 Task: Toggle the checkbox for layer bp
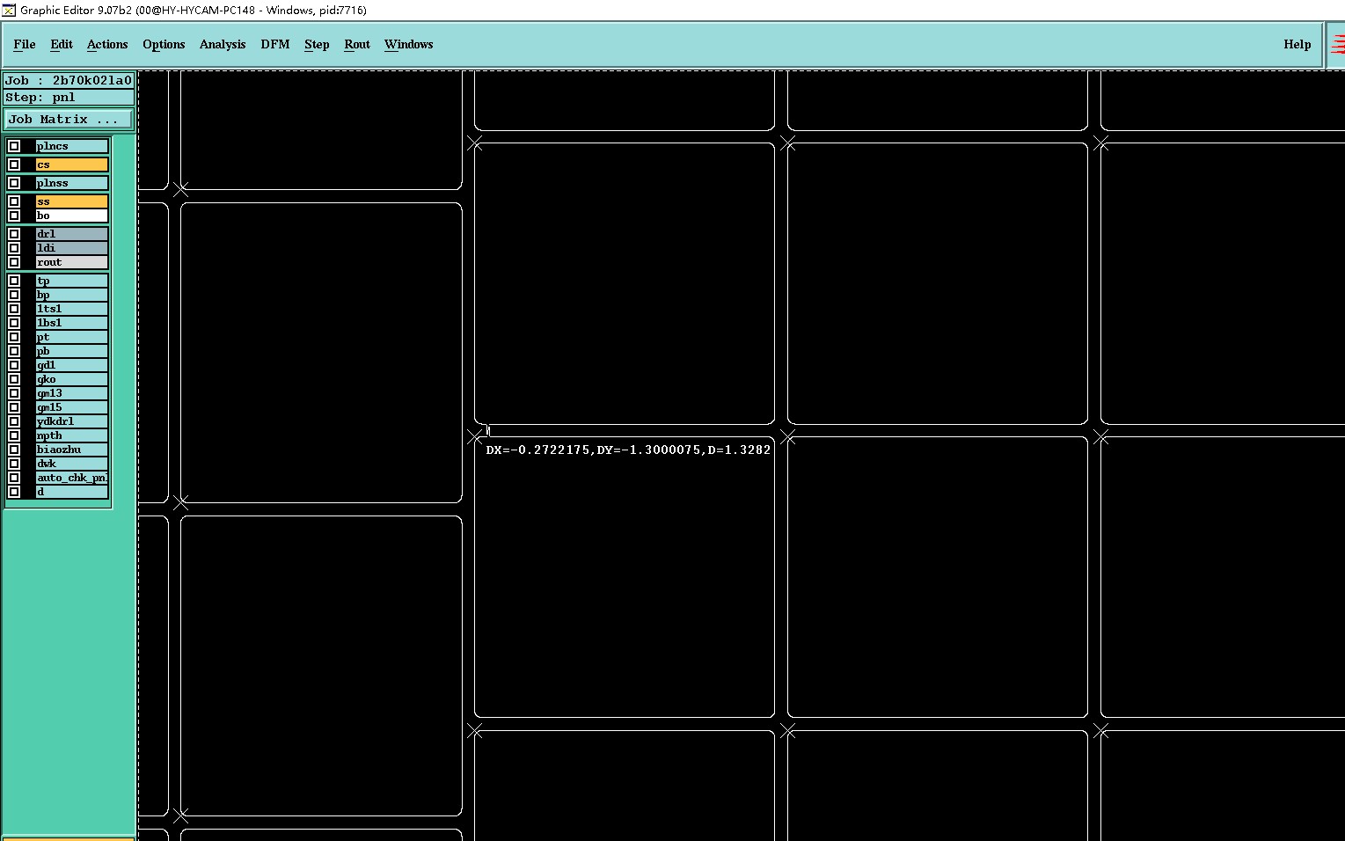pos(14,295)
